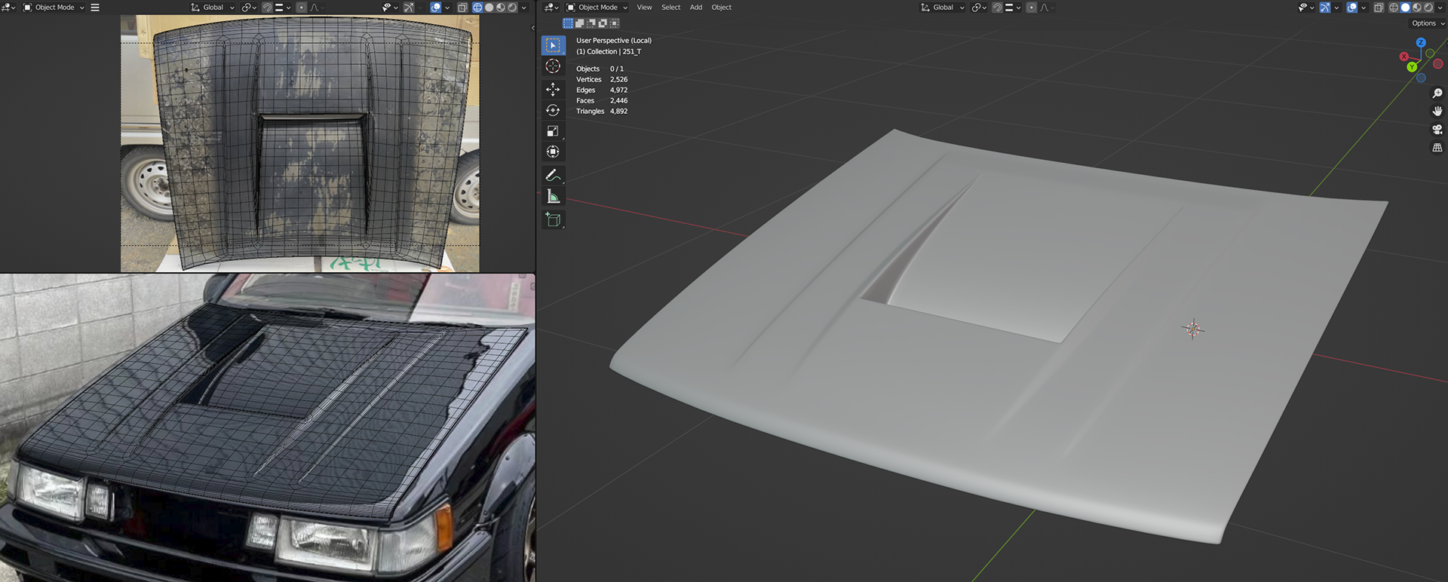Pick the Transform tool
1448x582 pixels.
pyautogui.click(x=553, y=152)
